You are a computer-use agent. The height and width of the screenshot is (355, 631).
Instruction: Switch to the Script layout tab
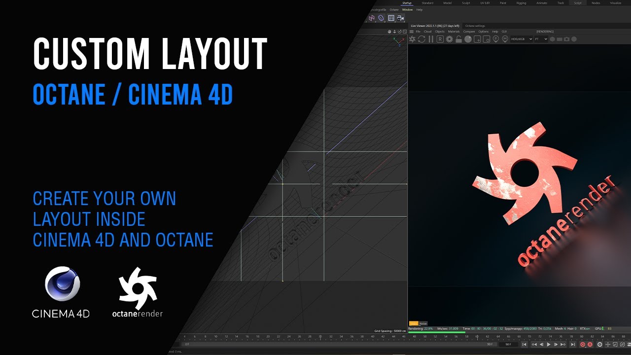577,3
